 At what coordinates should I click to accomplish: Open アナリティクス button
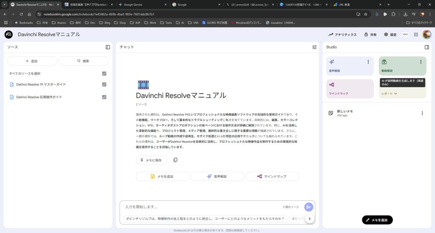(x=343, y=35)
